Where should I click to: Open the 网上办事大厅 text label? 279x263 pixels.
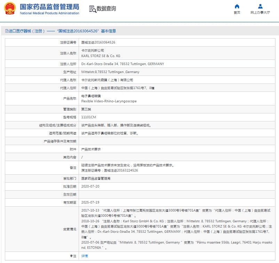coord(260,13)
